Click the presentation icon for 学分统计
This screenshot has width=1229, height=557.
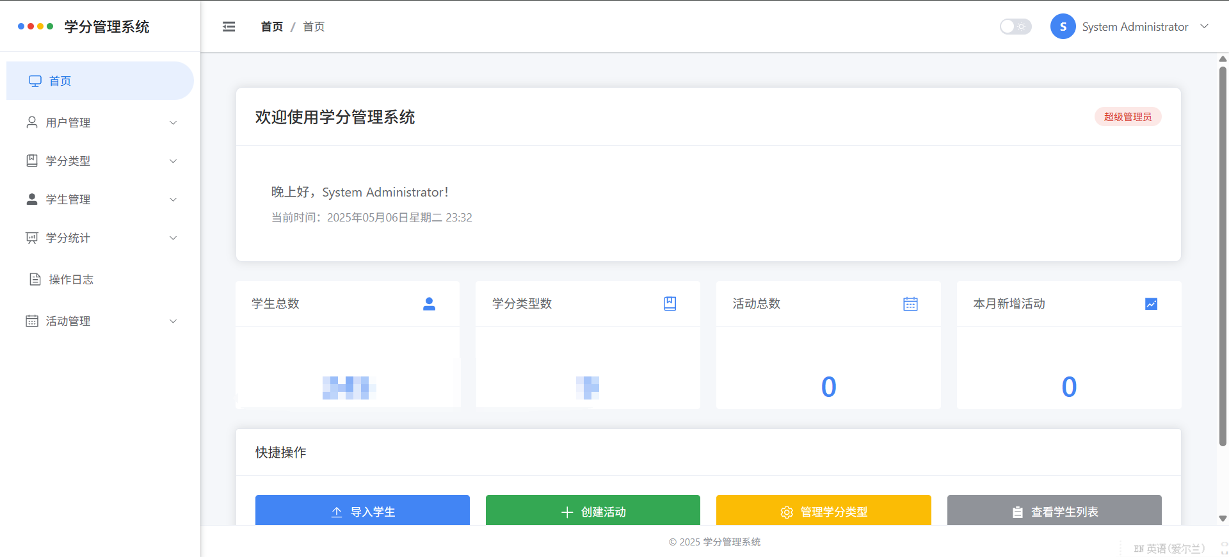point(32,238)
